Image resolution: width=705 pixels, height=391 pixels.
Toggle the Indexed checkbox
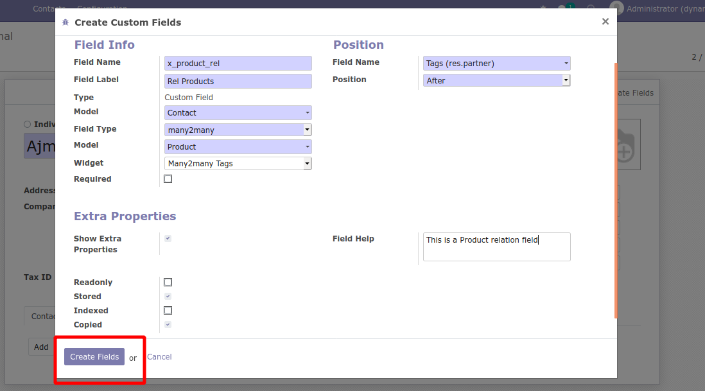point(168,311)
